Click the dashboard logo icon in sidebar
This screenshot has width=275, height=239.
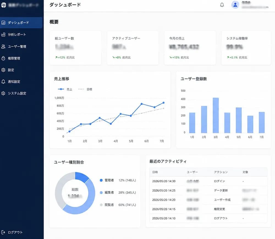pos(4,5)
